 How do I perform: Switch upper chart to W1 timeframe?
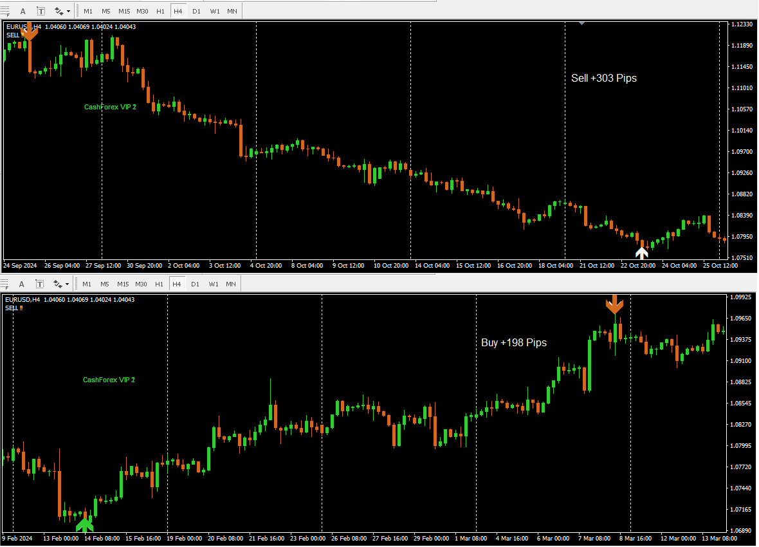coord(214,11)
